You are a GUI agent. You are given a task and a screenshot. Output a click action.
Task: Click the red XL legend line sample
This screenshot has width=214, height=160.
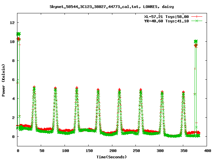tap(197, 17)
